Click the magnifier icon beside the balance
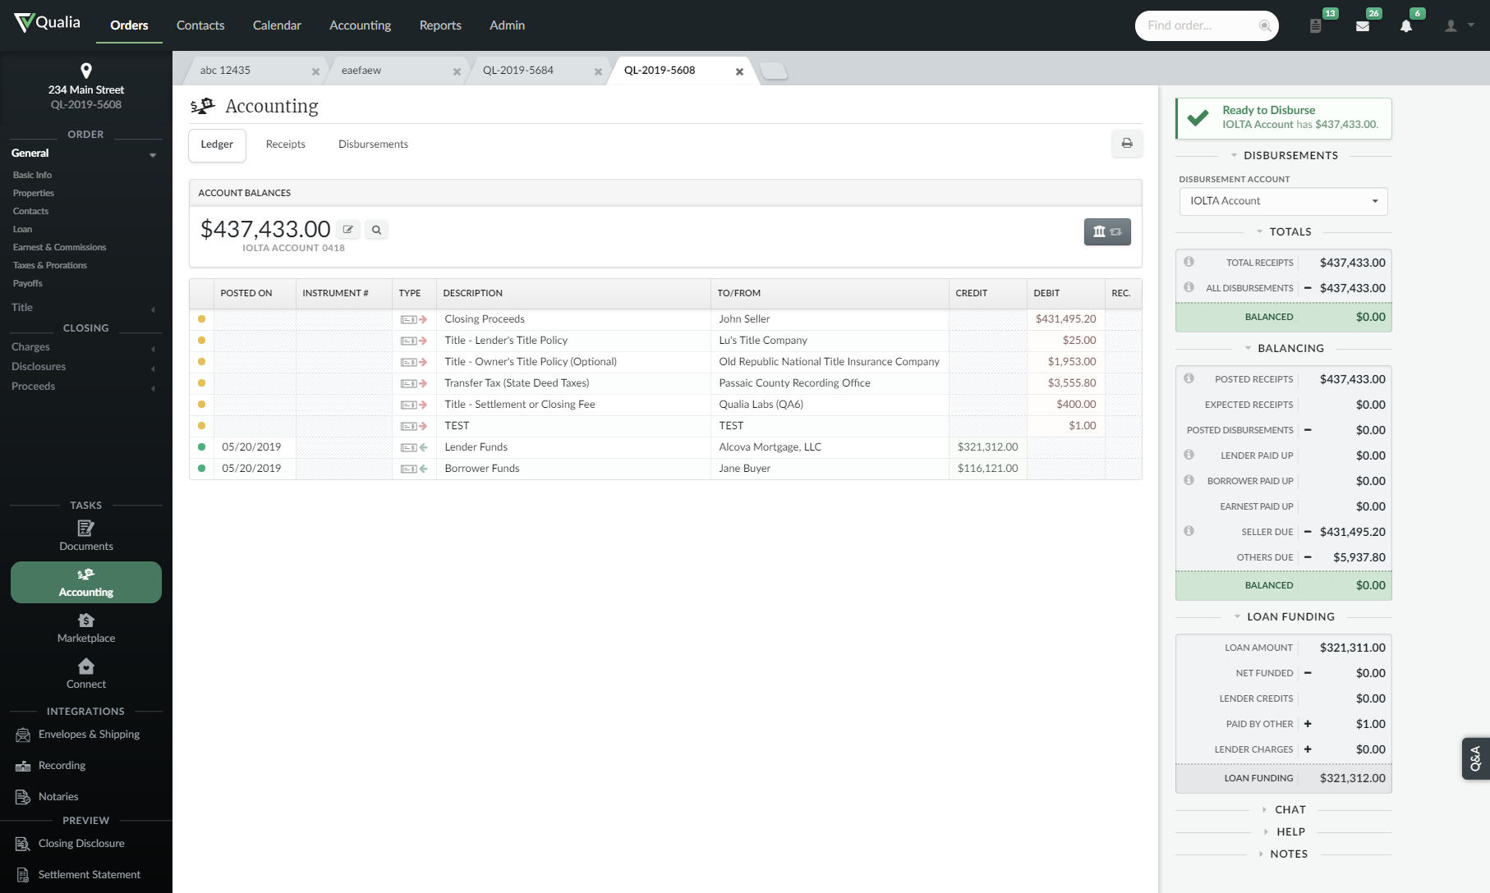The image size is (1490, 893). click(376, 230)
